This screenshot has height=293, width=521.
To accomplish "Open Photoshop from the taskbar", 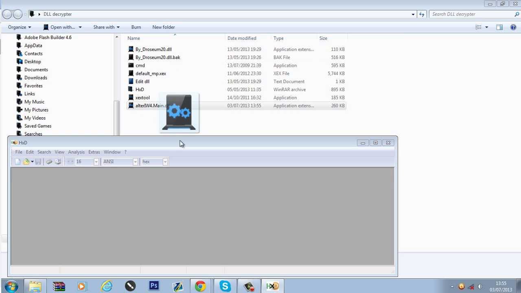I will (x=154, y=286).
